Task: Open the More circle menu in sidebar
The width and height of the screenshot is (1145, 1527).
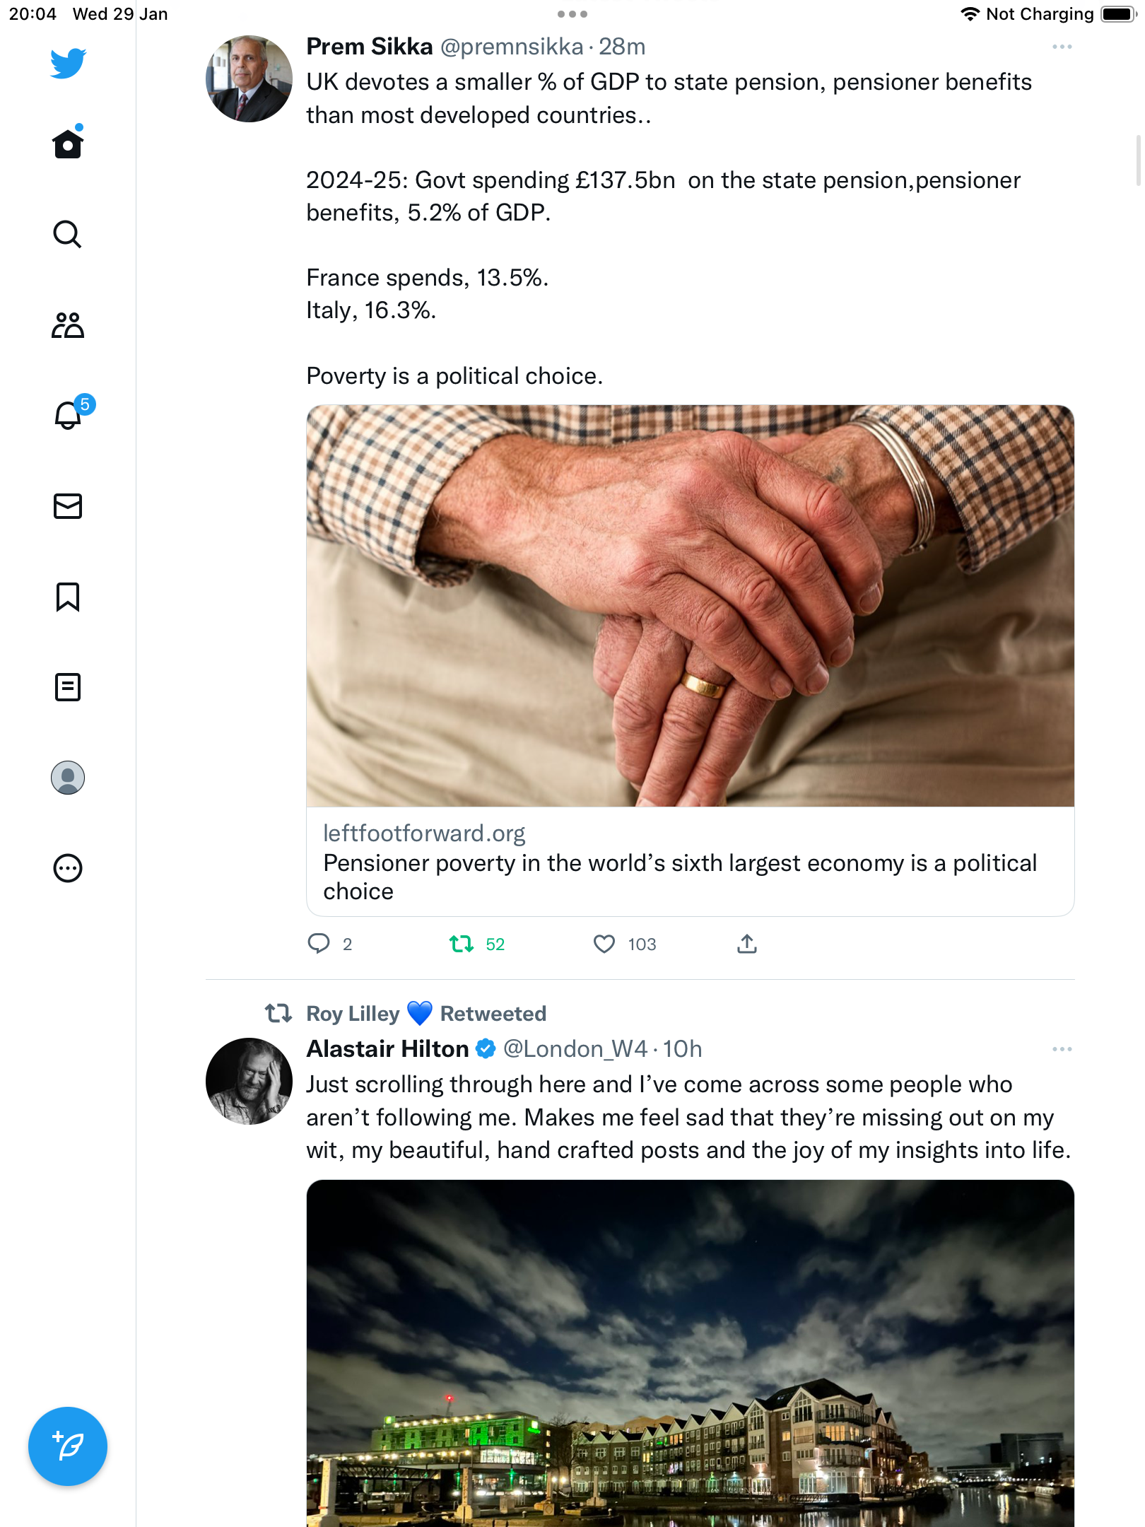Action: click(68, 868)
